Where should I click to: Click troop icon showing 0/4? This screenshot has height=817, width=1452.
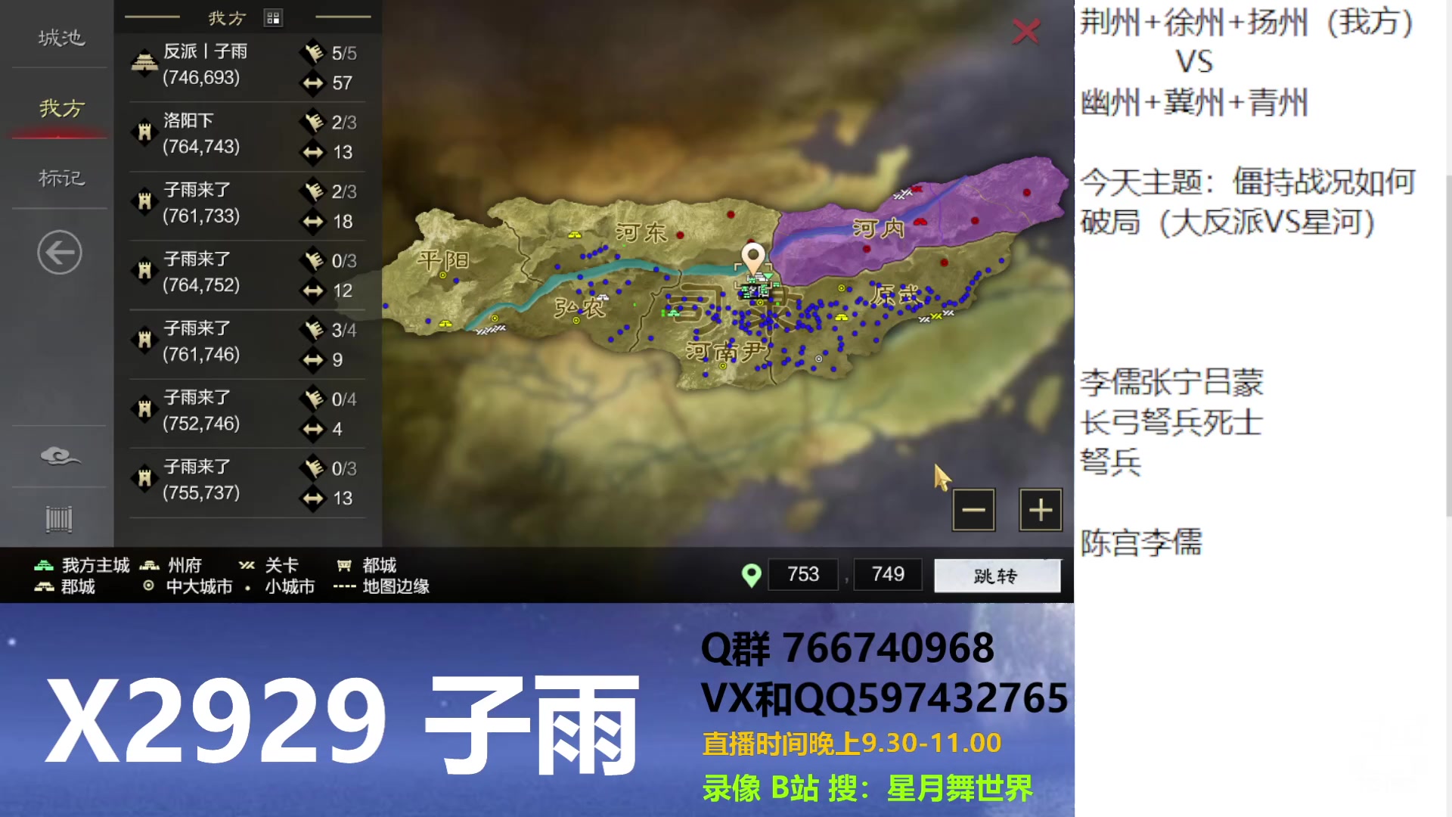pos(312,399)
